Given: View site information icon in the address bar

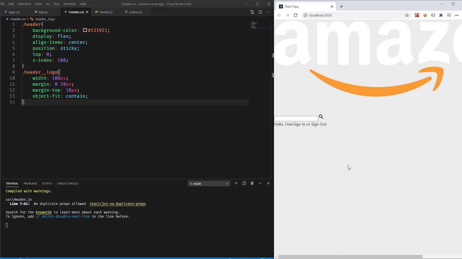Looking at the screenshot, I should click(x=305, y=15).
